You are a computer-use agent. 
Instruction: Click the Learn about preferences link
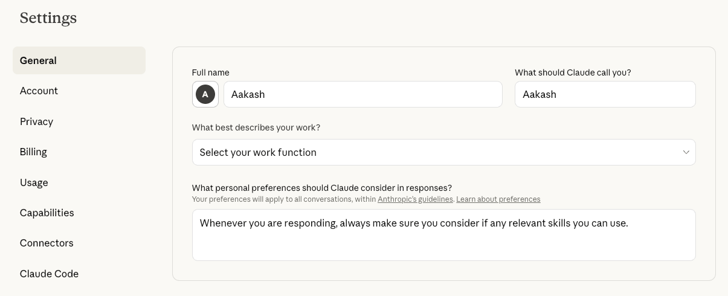(x=498, y=199)
